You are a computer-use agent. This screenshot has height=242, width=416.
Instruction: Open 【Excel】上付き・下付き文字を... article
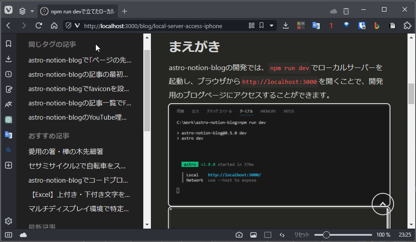(80, 194)
